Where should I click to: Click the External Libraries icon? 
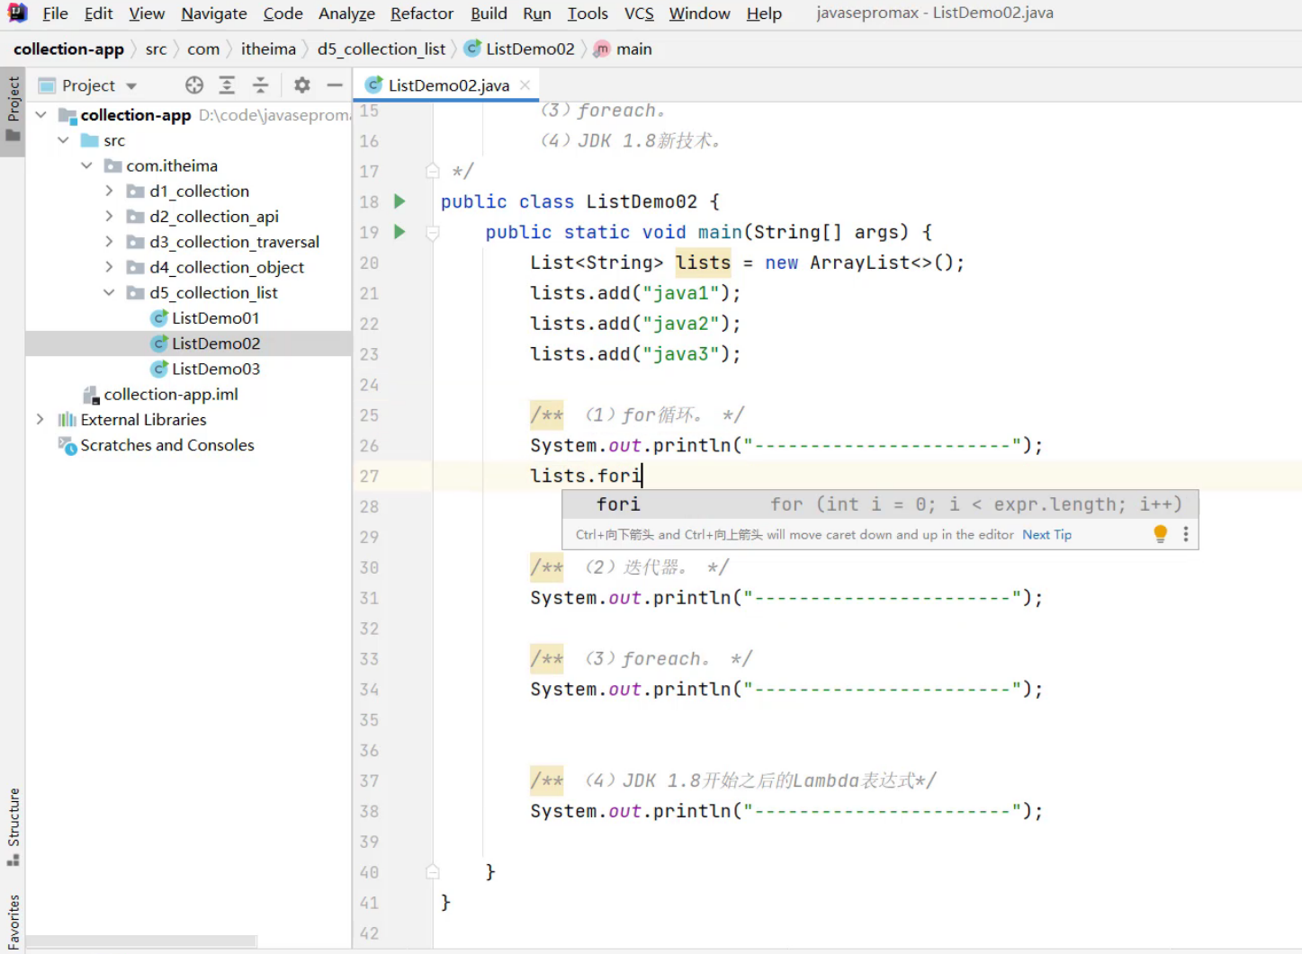click(67, 420)
